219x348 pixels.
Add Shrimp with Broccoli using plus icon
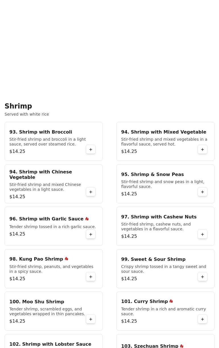tap(91, 150)
